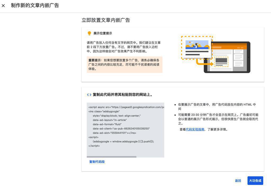Viewport: 271px width, 189px height.
Task: Click the 重要提示 warning box
Action: [x=124, y=64]
